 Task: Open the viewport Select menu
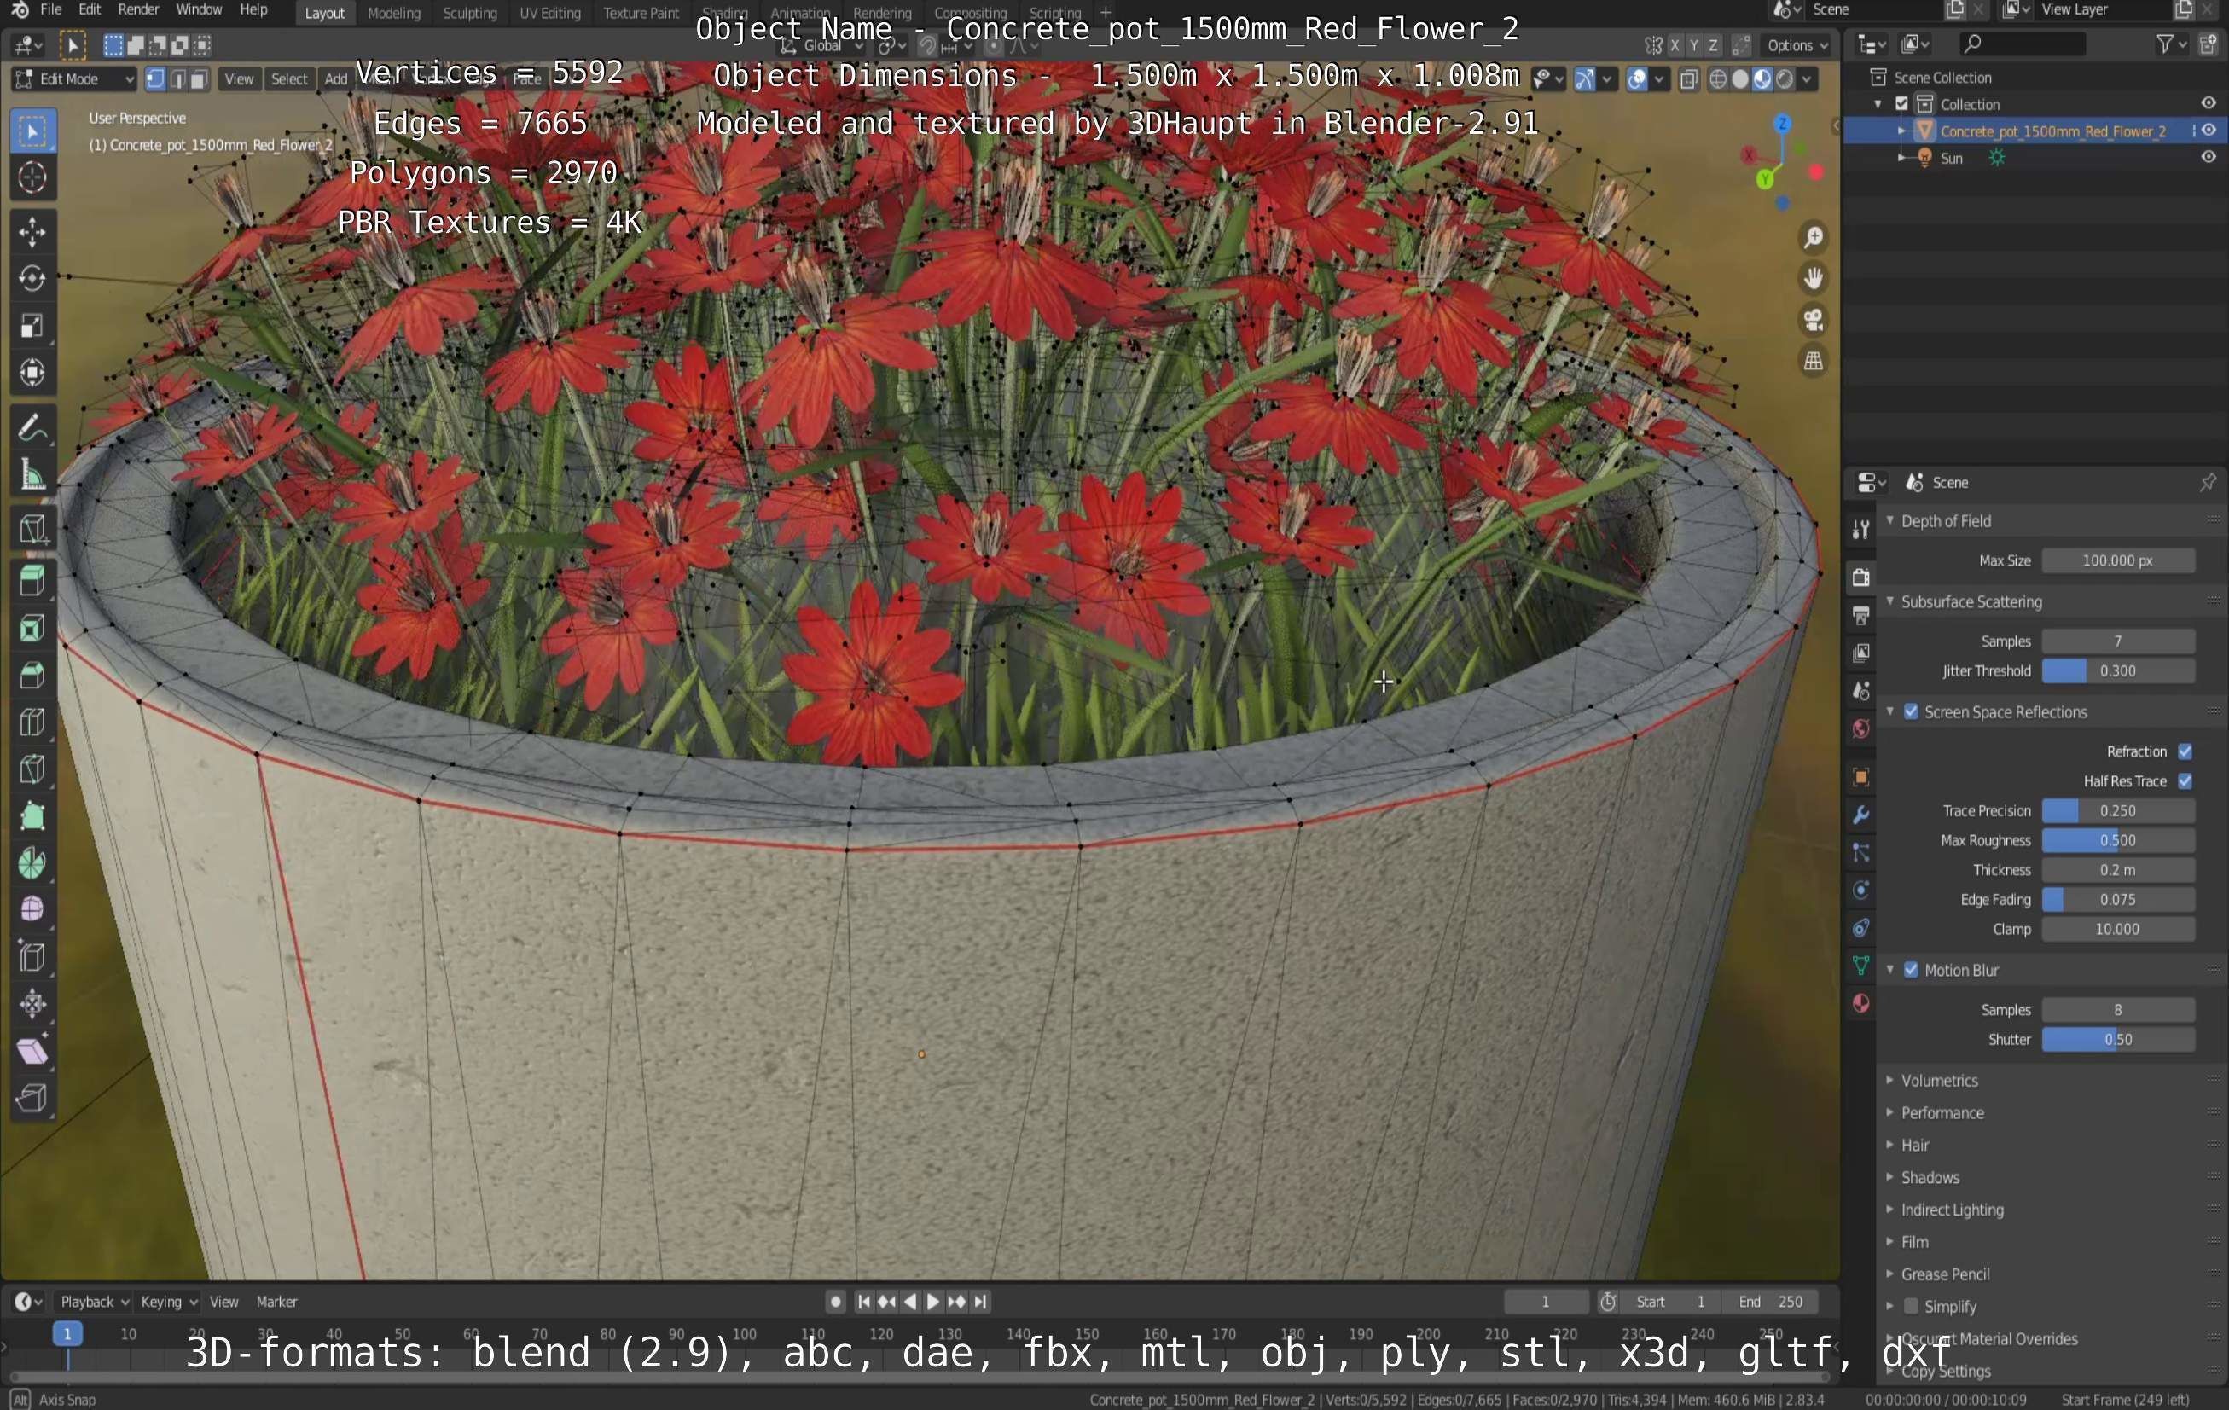[289, 79]
